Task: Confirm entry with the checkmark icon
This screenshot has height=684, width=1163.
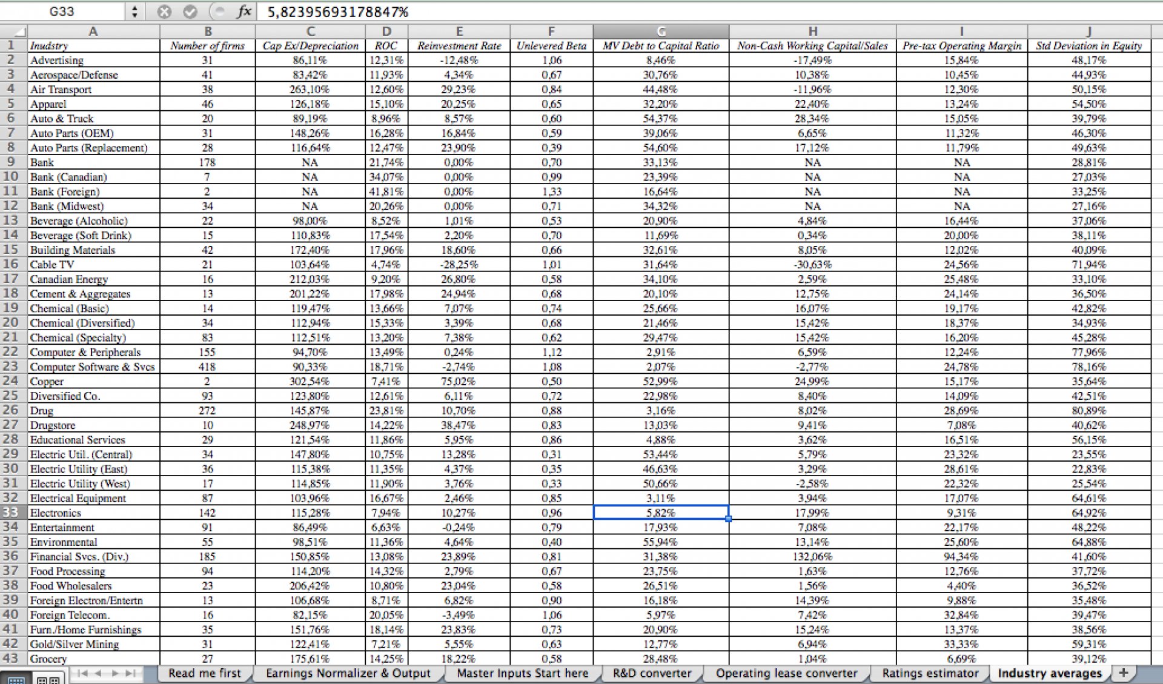Action: [190, 12]
